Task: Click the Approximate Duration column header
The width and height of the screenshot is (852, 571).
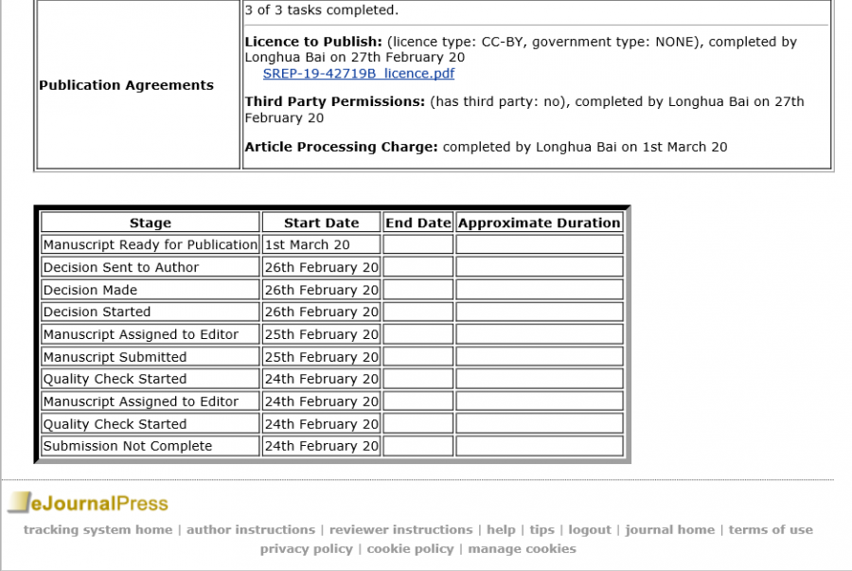Action: click(x=539, y=223)
